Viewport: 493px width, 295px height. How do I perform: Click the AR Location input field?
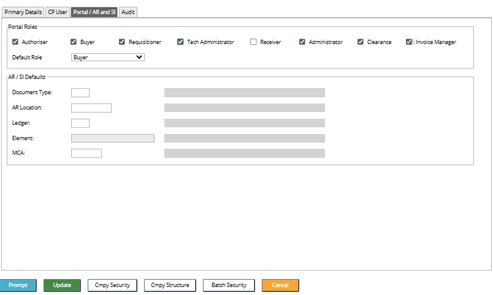pos(91,108)
